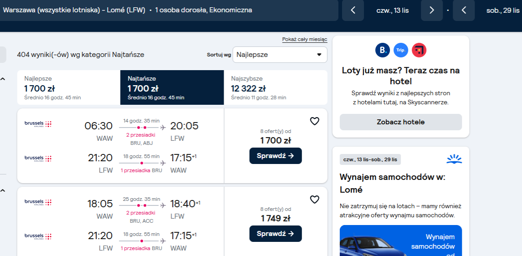Collapse the upper filter section chevron on the left edge
Image resolution: width=522 pixels, height=256 pixels.
coord(3,79)
